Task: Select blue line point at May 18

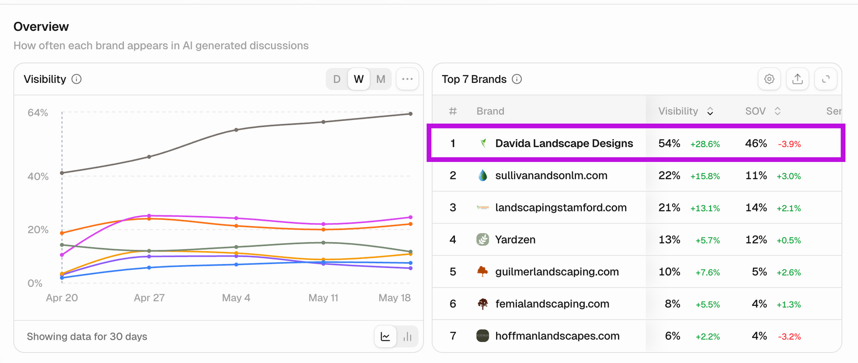Action: (411, 263)
